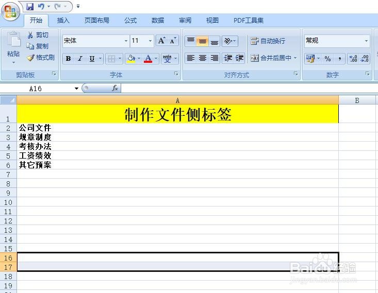The width and height of the screenshot is (378, 293).
Task: Enable wrap text 自动换行
Action: click(x=268, y=41)
